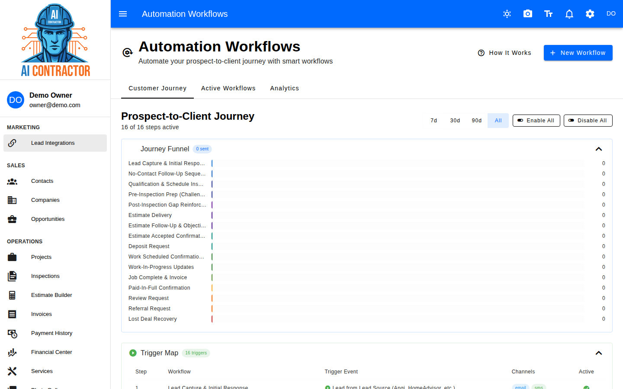
Task: Click the Post-Inspection Gap Reinforcement row
Action: [x=367, y=205]
